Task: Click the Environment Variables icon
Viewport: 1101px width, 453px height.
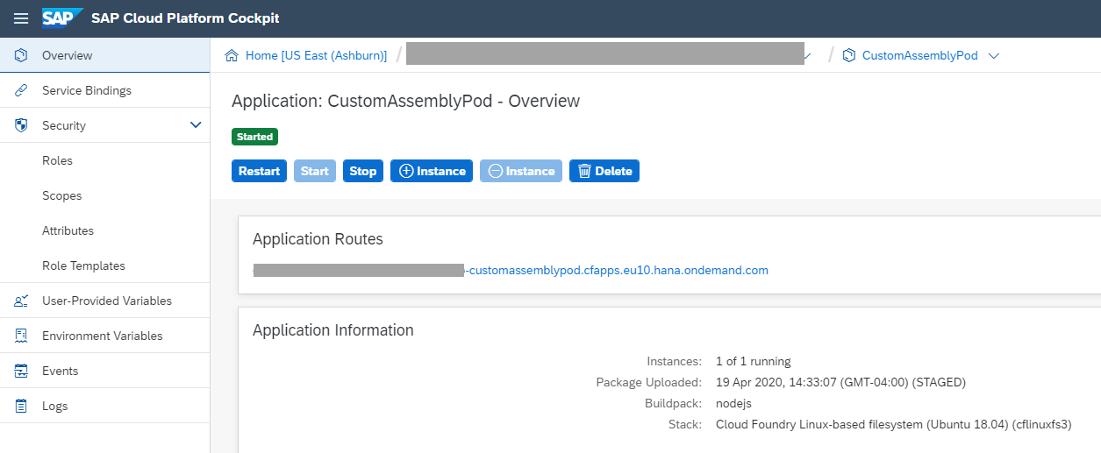Action: click(x=21, y=336)
